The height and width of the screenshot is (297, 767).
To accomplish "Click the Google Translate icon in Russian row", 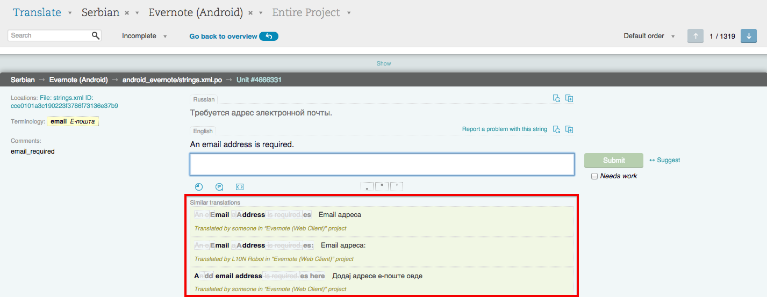I will [557, 98].
